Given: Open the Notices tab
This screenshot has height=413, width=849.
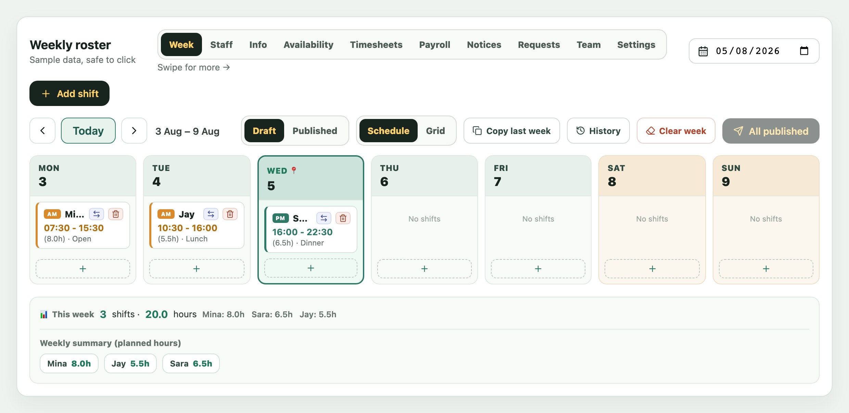Looking at the screenshot, I should click(x=484, y=44).
